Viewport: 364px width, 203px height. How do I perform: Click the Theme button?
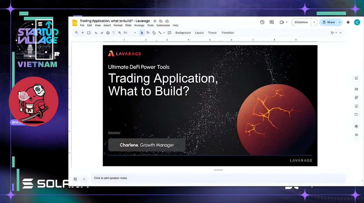coord(212,33)
